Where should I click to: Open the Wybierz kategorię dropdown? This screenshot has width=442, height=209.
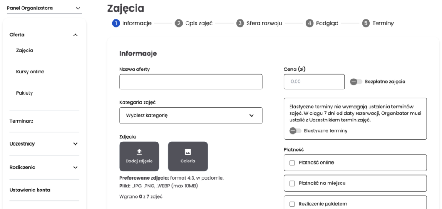coord(191,115)
